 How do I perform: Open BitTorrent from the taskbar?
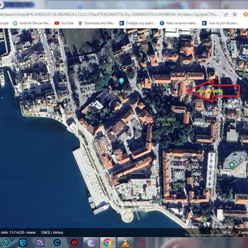pos(91,242)
